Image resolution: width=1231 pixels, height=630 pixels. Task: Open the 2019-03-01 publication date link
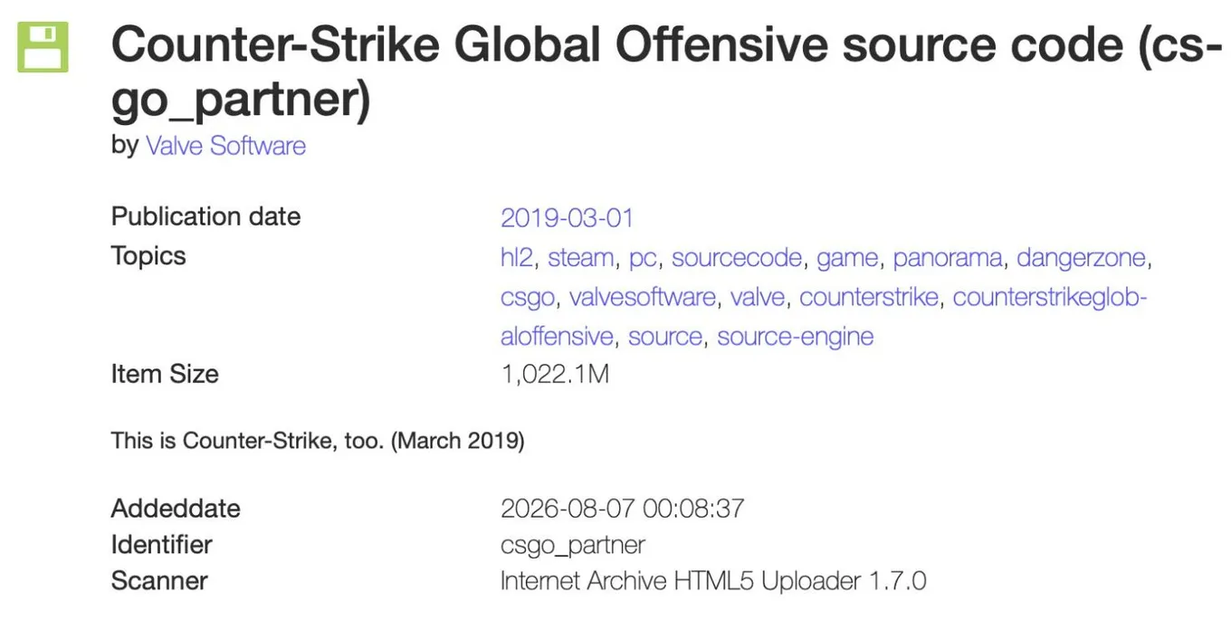tap(567, 218)
